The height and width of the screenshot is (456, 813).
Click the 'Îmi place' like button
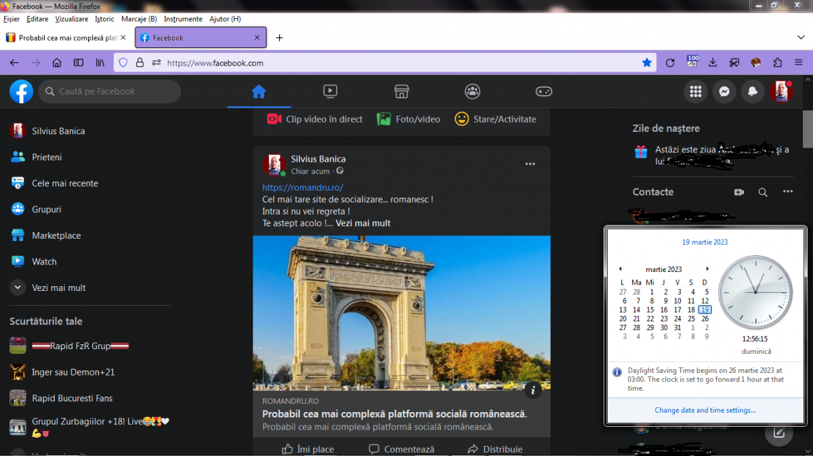308,449
